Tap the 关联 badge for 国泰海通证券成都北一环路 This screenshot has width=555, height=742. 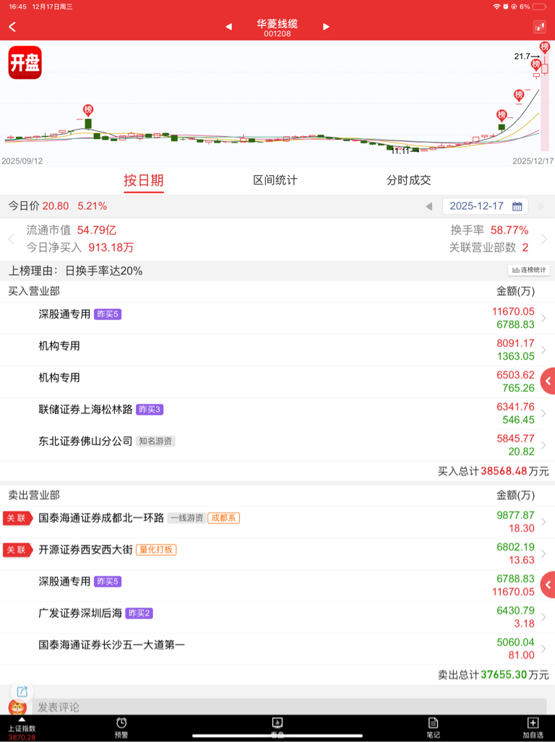18,518
